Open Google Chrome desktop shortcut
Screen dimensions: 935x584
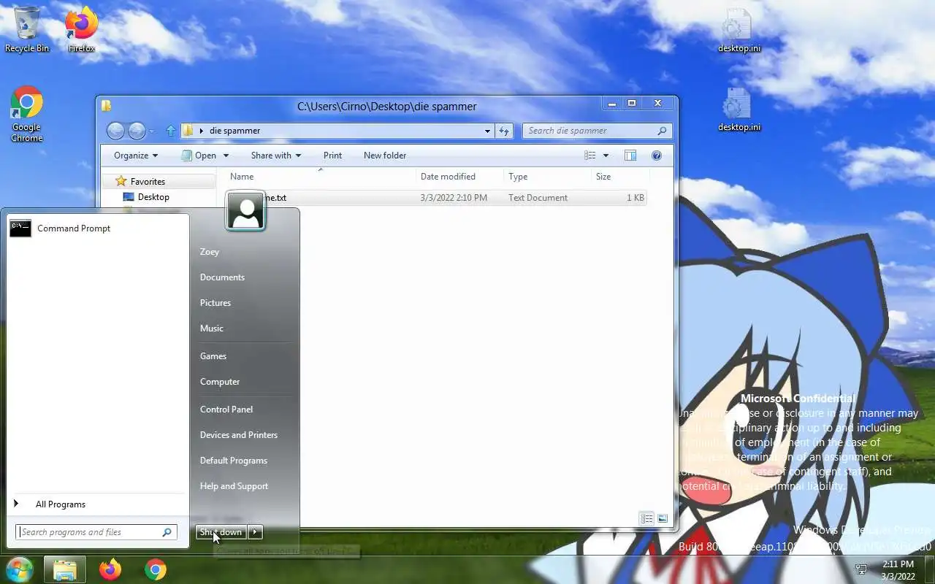[x=27, y=114]
